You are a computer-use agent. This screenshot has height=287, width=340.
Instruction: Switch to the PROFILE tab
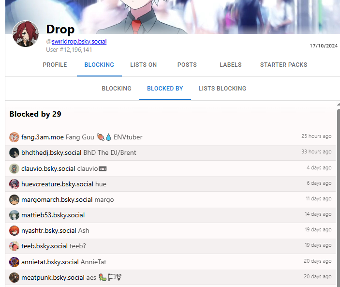[x=55, y=65]
